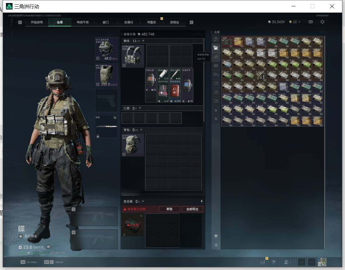The width and height of the screenshot is (345, 270).
Task: Open the stats bar-chart icon in bottom bar
Action: [263, 262]
